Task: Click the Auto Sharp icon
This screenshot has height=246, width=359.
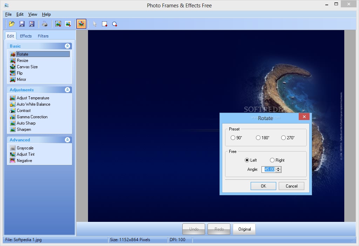Action: click(13, 123)
